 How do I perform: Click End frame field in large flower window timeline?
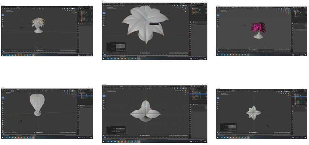[x=185, y=53]
